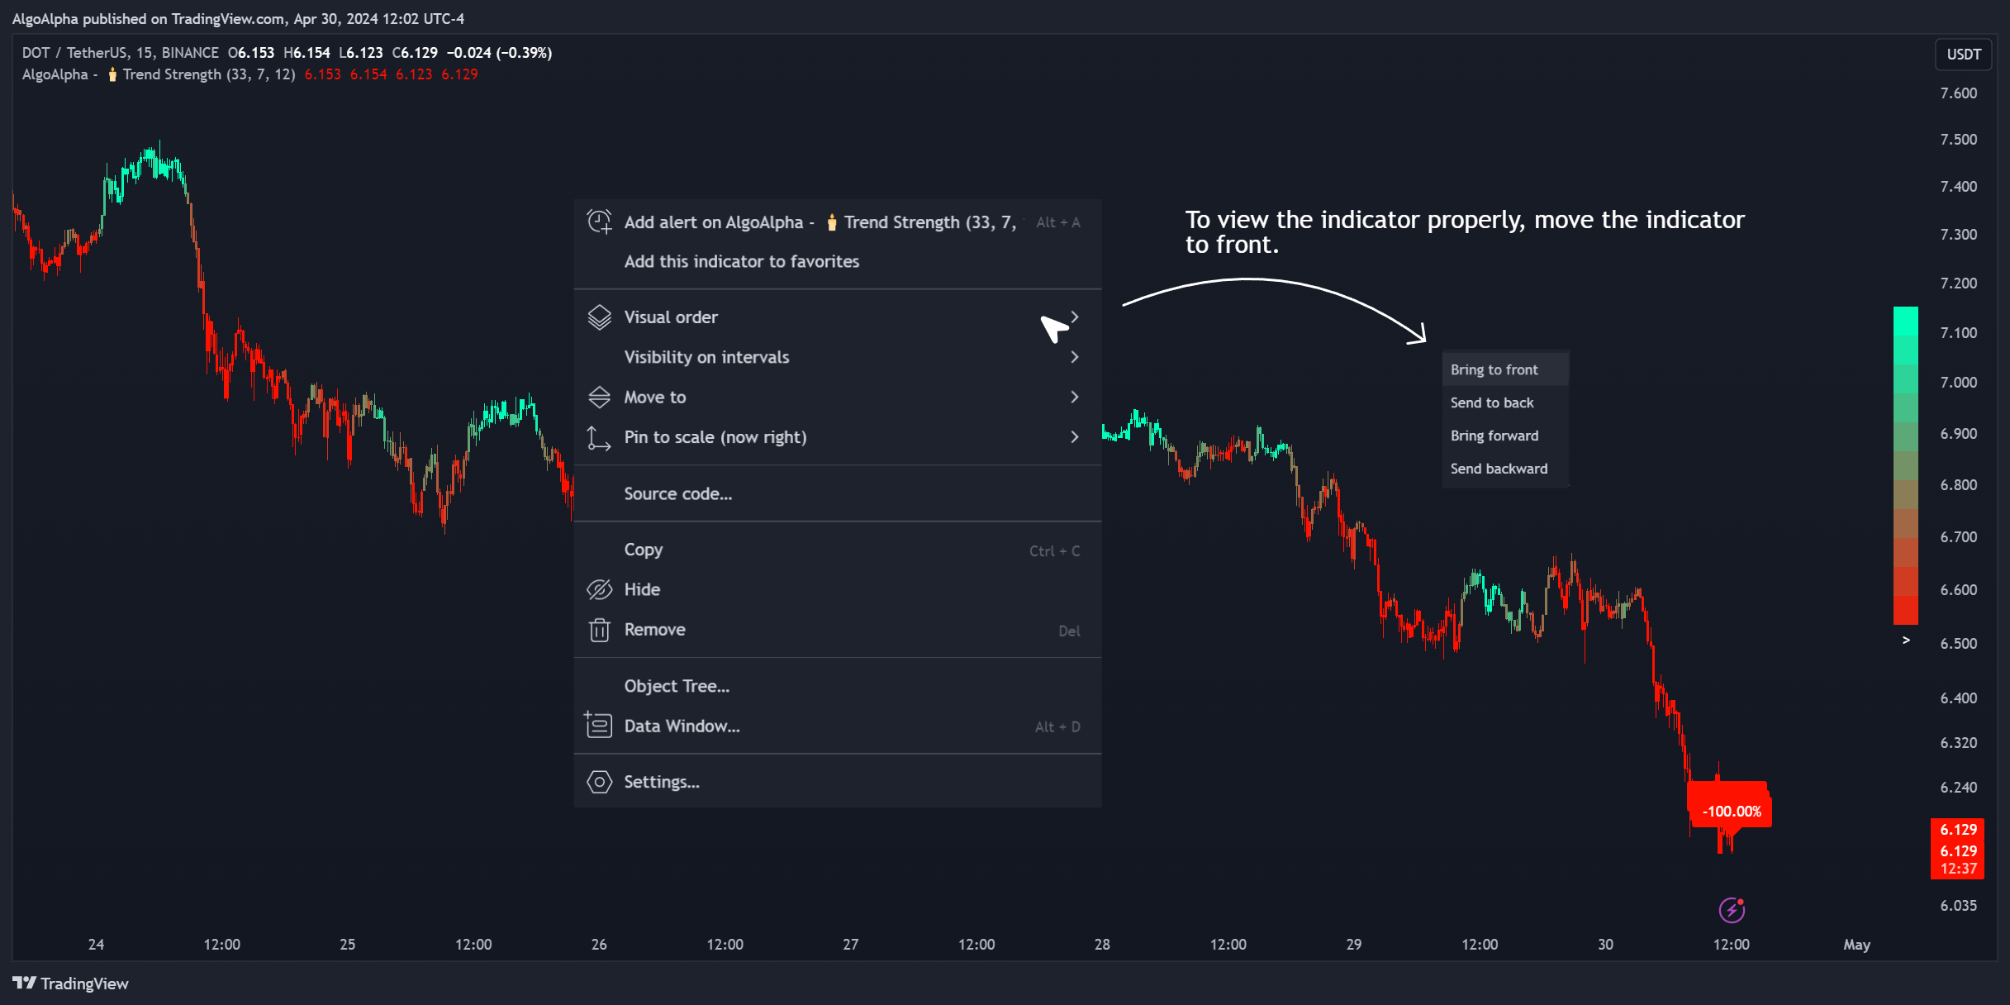Click the Pin to scale axis icon

coord(599,438)
